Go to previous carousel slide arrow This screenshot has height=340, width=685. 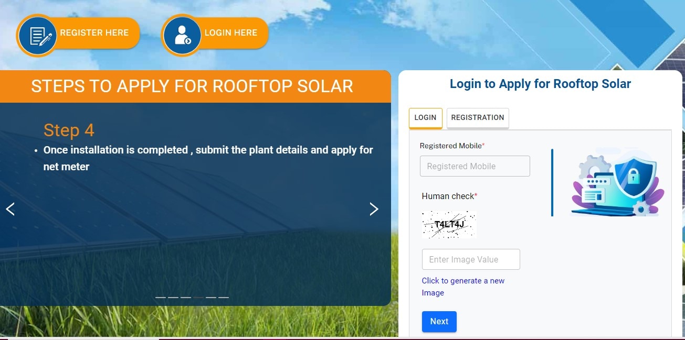point(10,209)
